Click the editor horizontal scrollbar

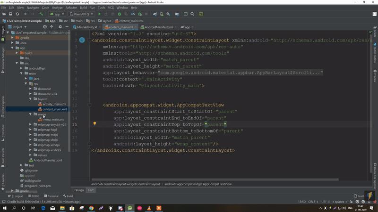pyautogui.click(x=215, y=179)
